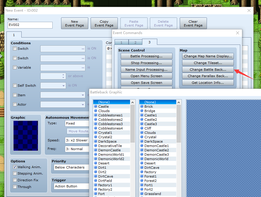Image resolution: width=261 pixels, height=197 pixels.
Task: Click the Name input field containing EV002
Action: coord(30,25)
